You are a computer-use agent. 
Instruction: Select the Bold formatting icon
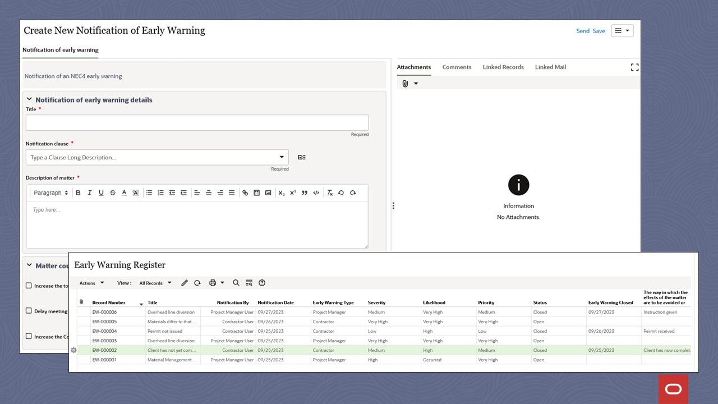click(78, 192)
